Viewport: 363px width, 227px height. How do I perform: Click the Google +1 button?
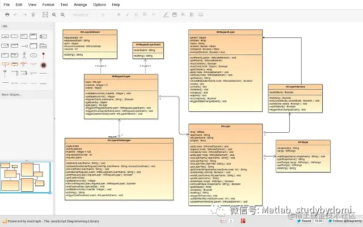tap(223, 221)
